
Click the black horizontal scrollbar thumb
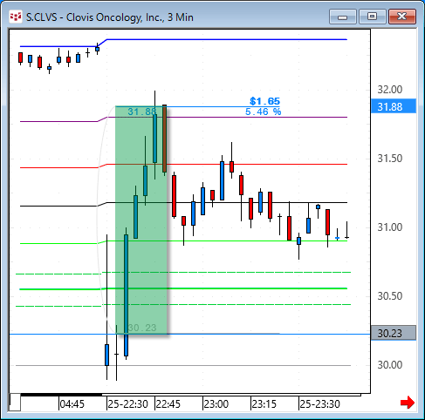[61, 395]
